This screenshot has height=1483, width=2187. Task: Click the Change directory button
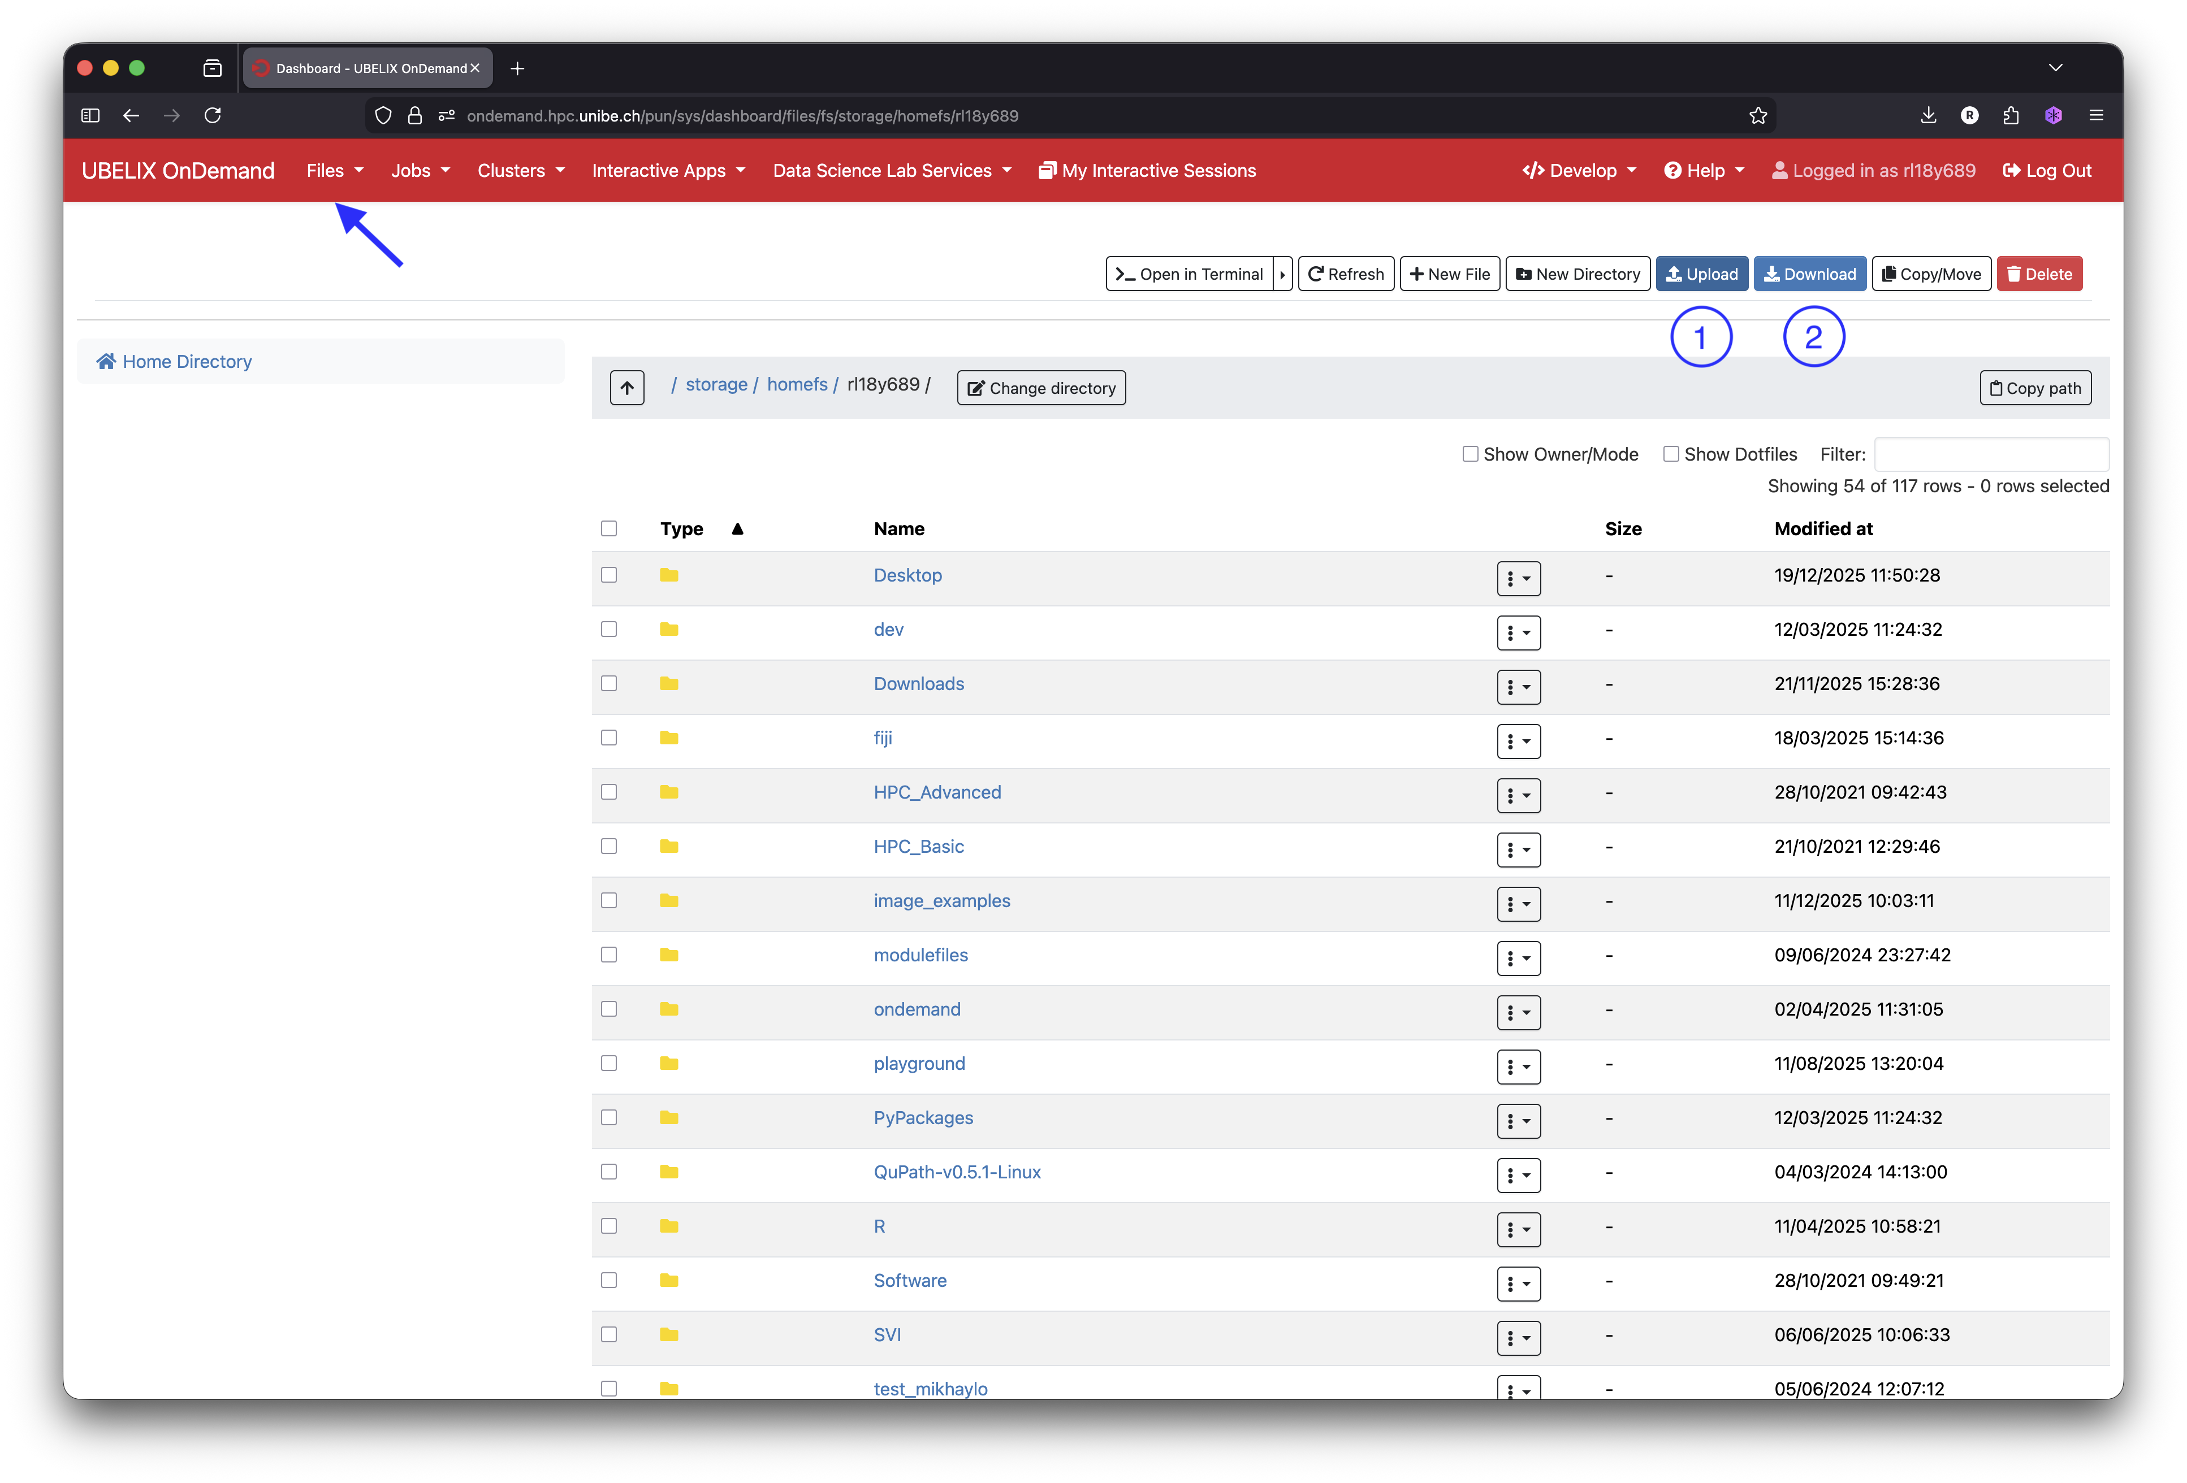click(x=1041, y=388)
